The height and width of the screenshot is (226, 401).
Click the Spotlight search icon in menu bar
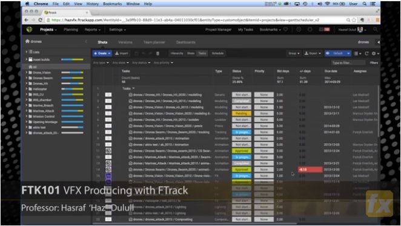[365, 4]
